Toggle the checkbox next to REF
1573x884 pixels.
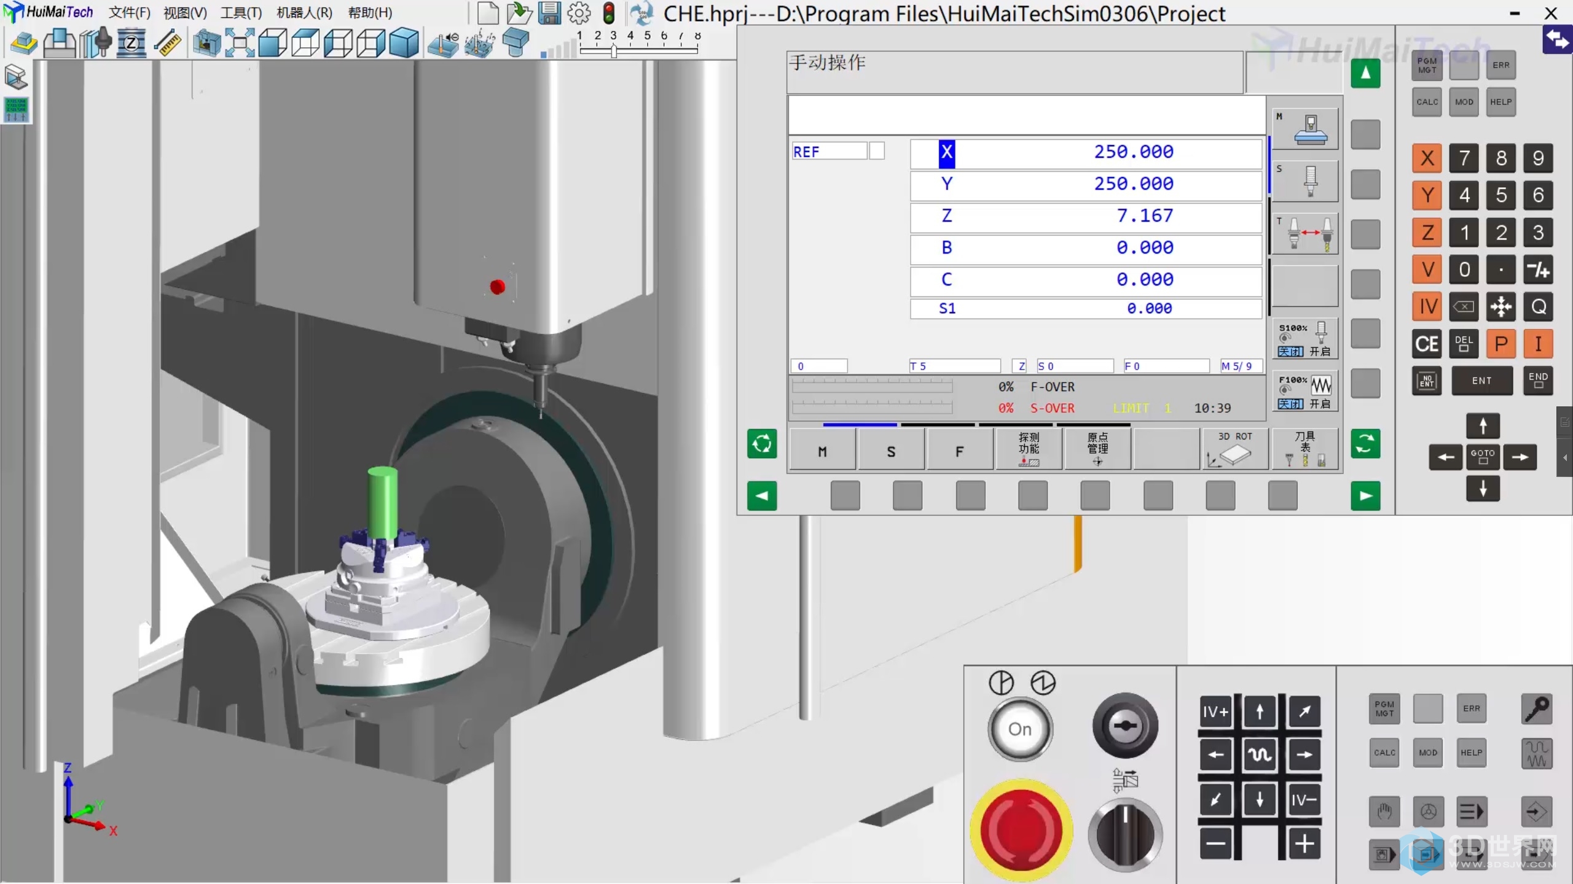coord(877,151)
